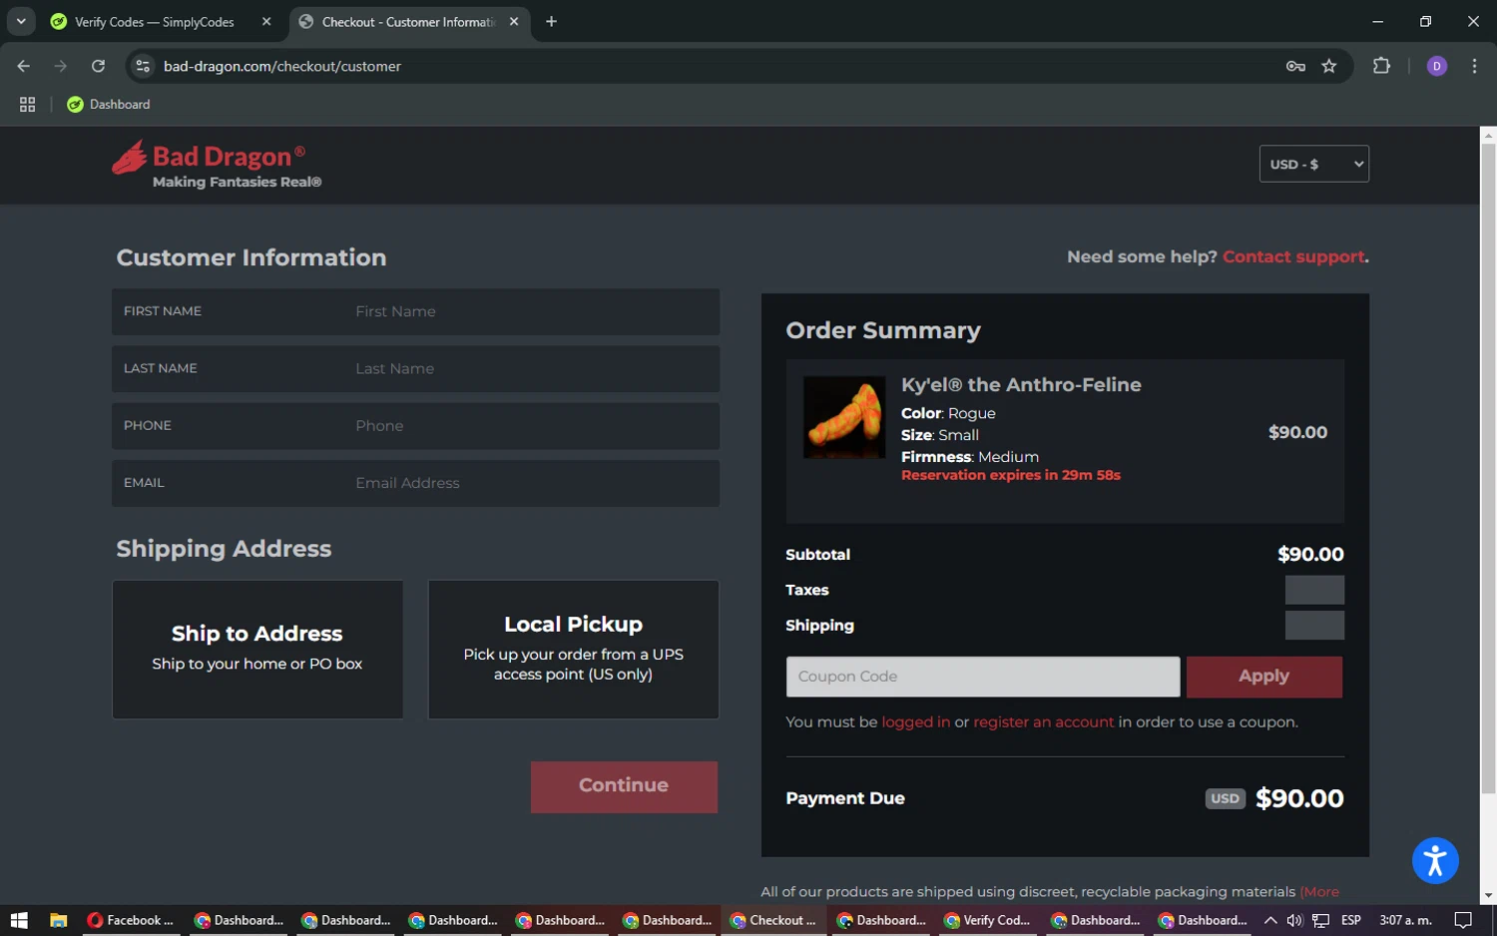The image size is (1497, 936).
Task: Follow the logged in link
Action: [915, 721]
